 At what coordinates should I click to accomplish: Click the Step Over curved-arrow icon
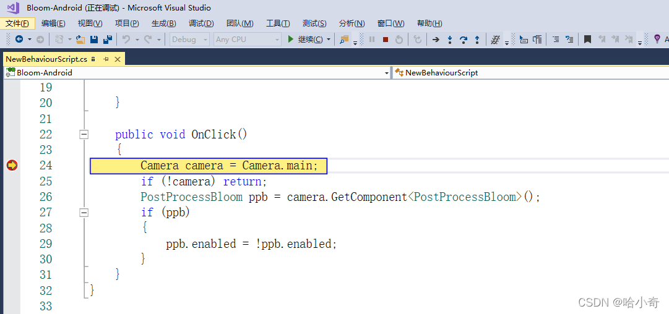[464, 39]
